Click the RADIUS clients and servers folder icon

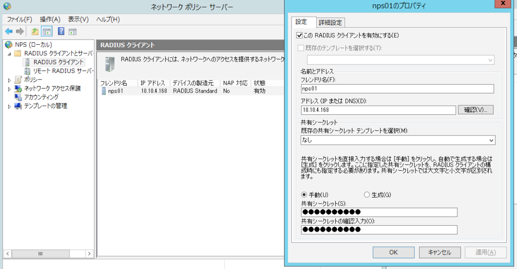(x=18, y=53)
